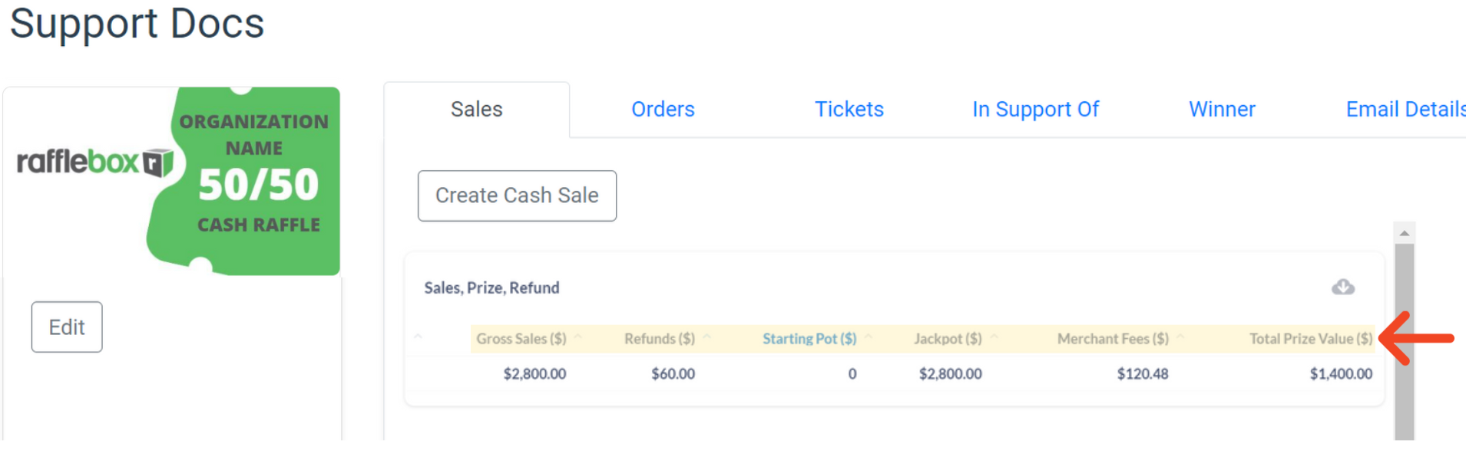
Task: Click the Create Cash Sale button
Action: (x=517, y=196)
